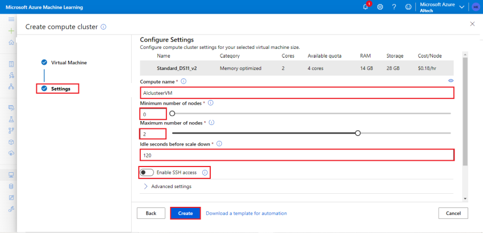Viewport: 483px width, 233px height.
Task: Open the settings gear in header
Action: 380,7
